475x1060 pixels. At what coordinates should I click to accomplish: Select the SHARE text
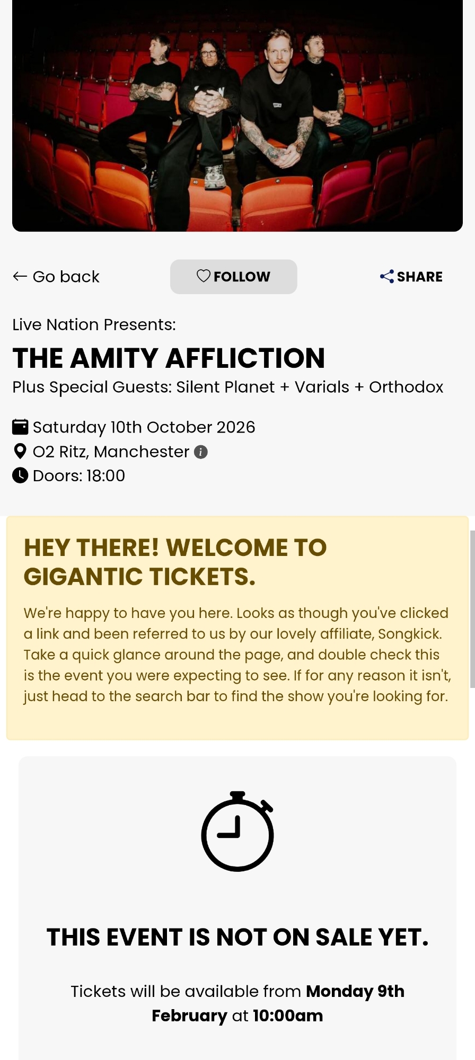(x=419, y=277)
